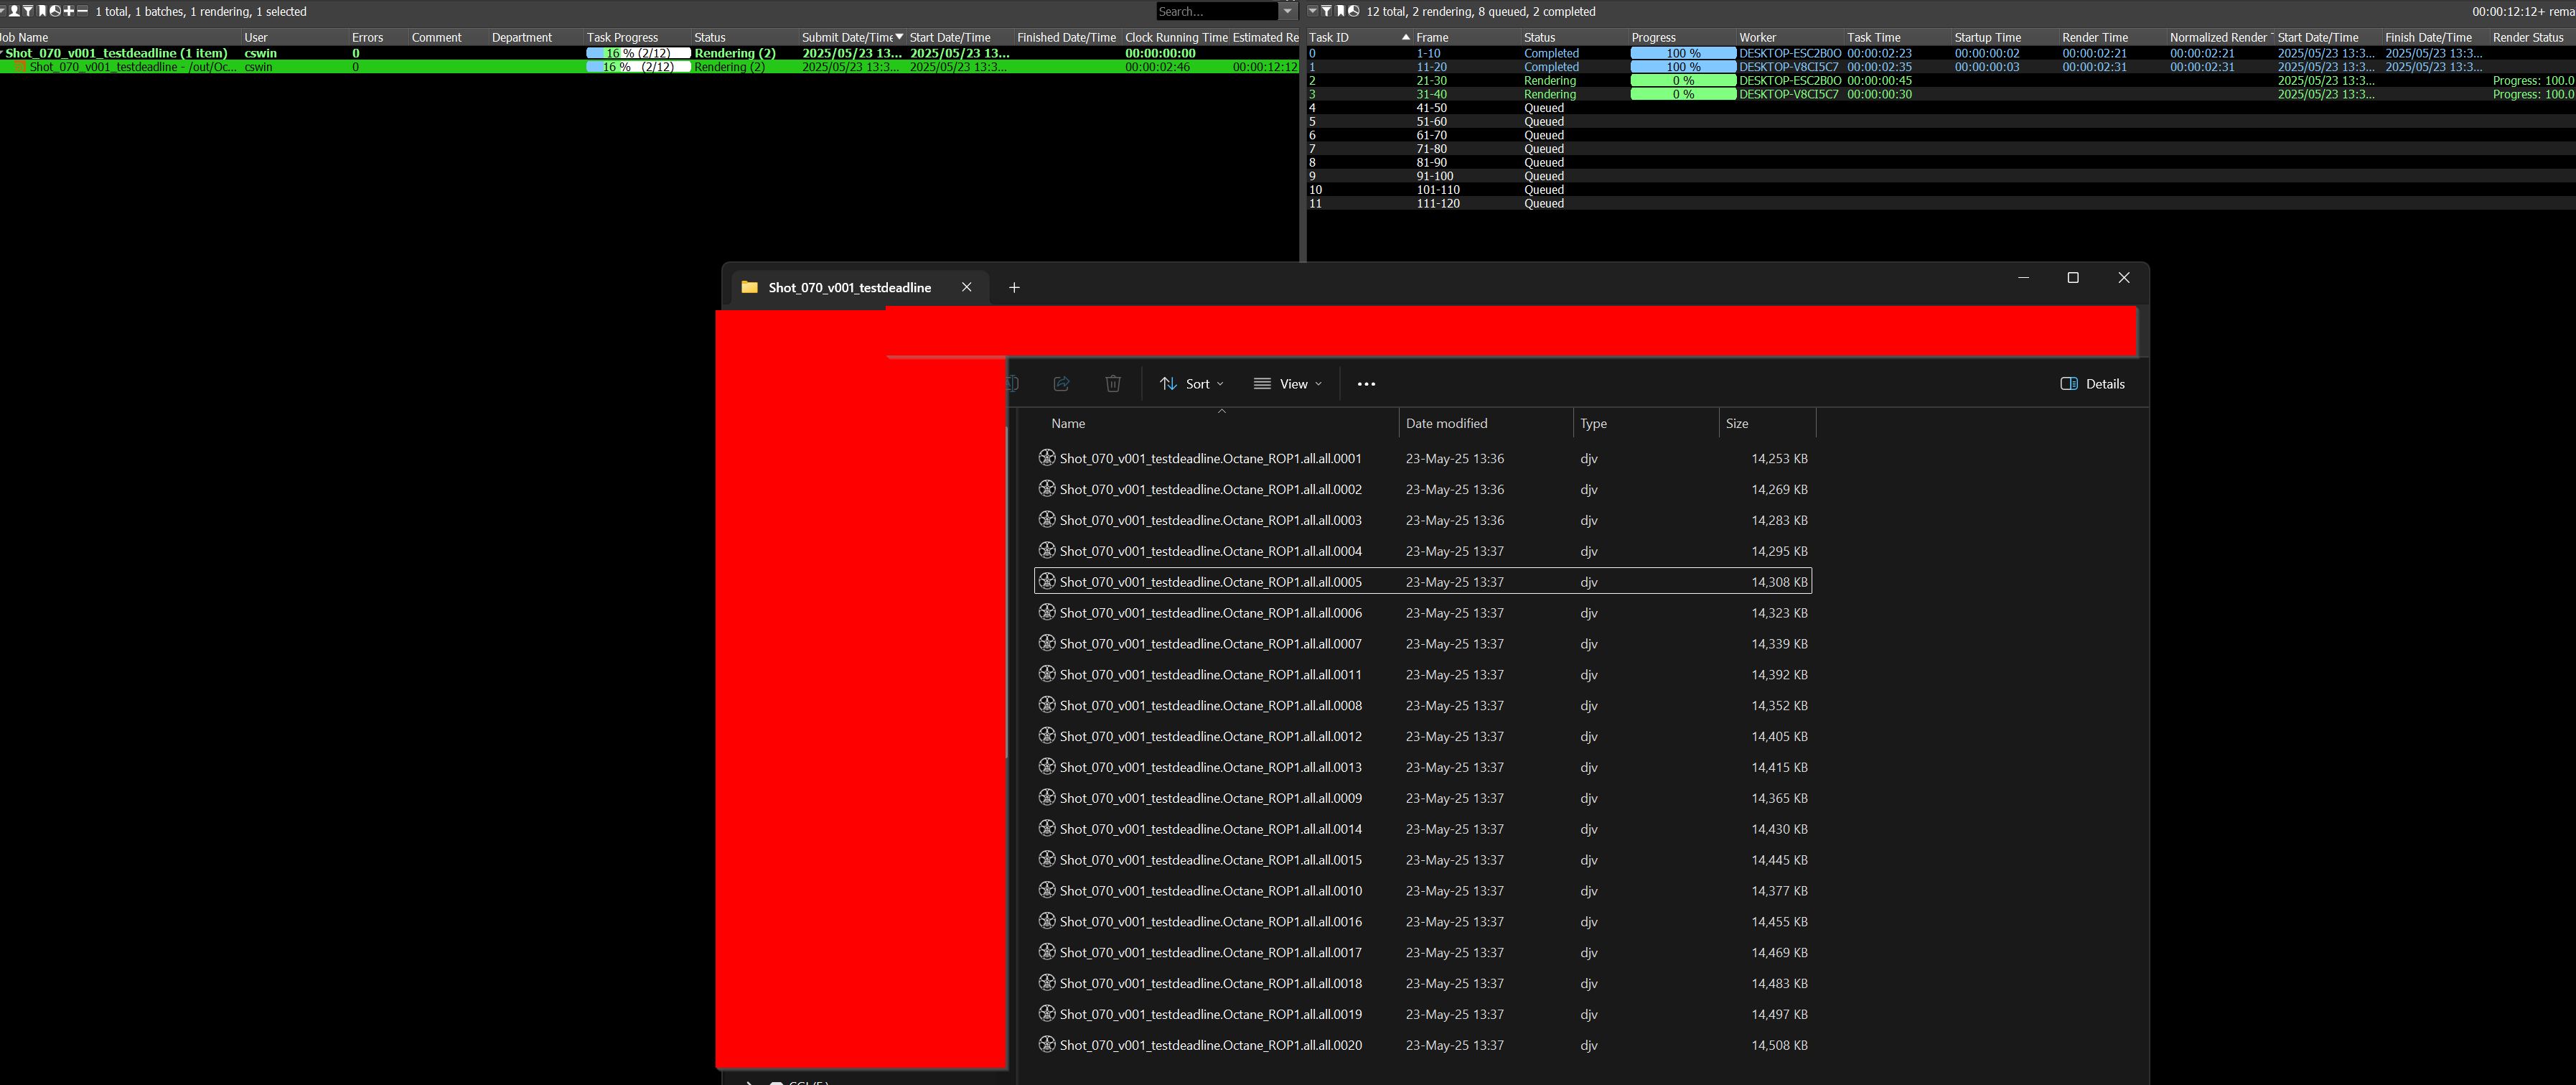This screenshot has width=2576, height=1085.
Task: Click the filter funnel icon in tasks panel
Action: tap(1327, 11)
